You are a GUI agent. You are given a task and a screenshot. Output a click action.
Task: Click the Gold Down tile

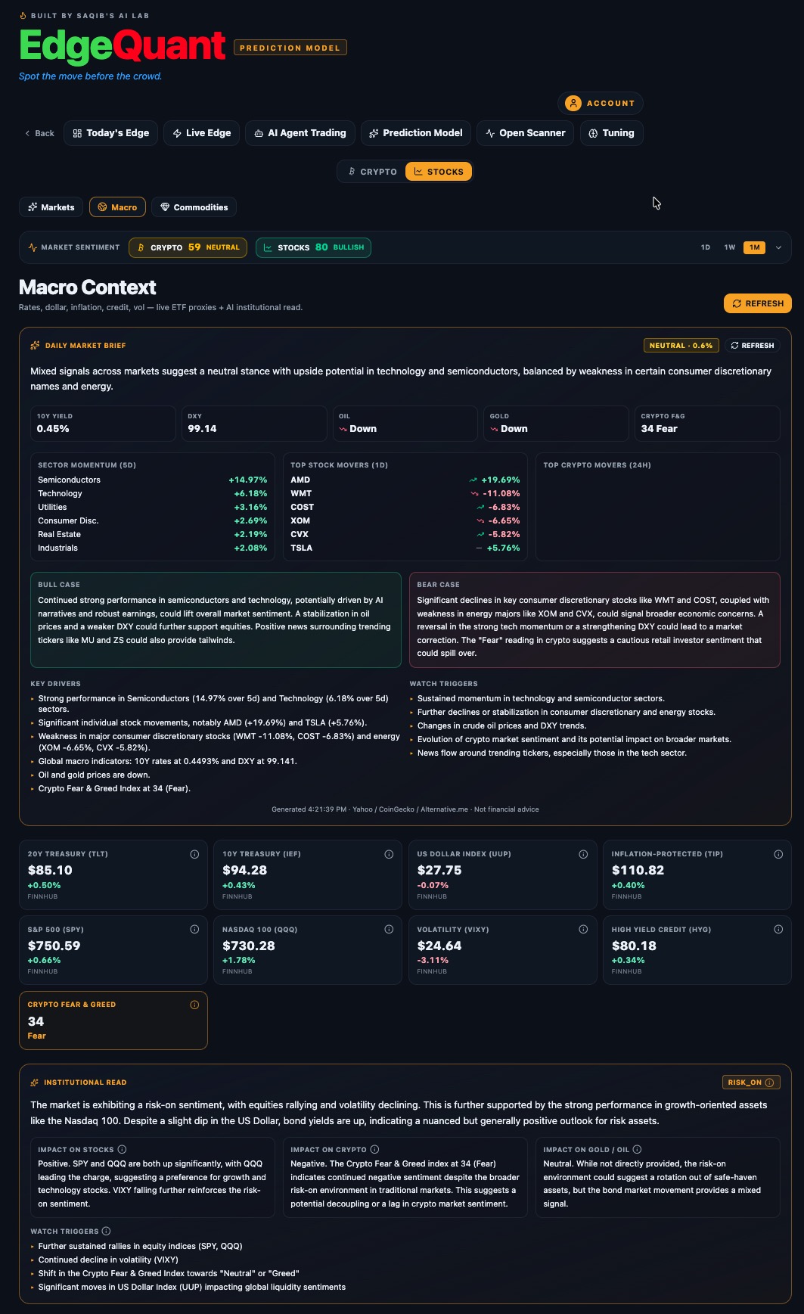[557, 424]
